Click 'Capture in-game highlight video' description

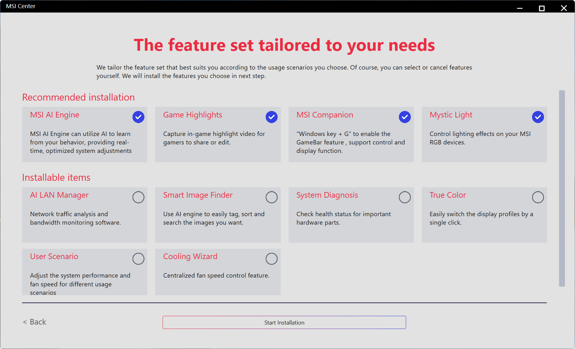214,138
